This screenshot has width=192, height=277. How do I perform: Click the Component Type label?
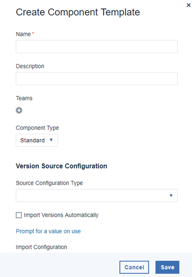[x=37, y=128]
